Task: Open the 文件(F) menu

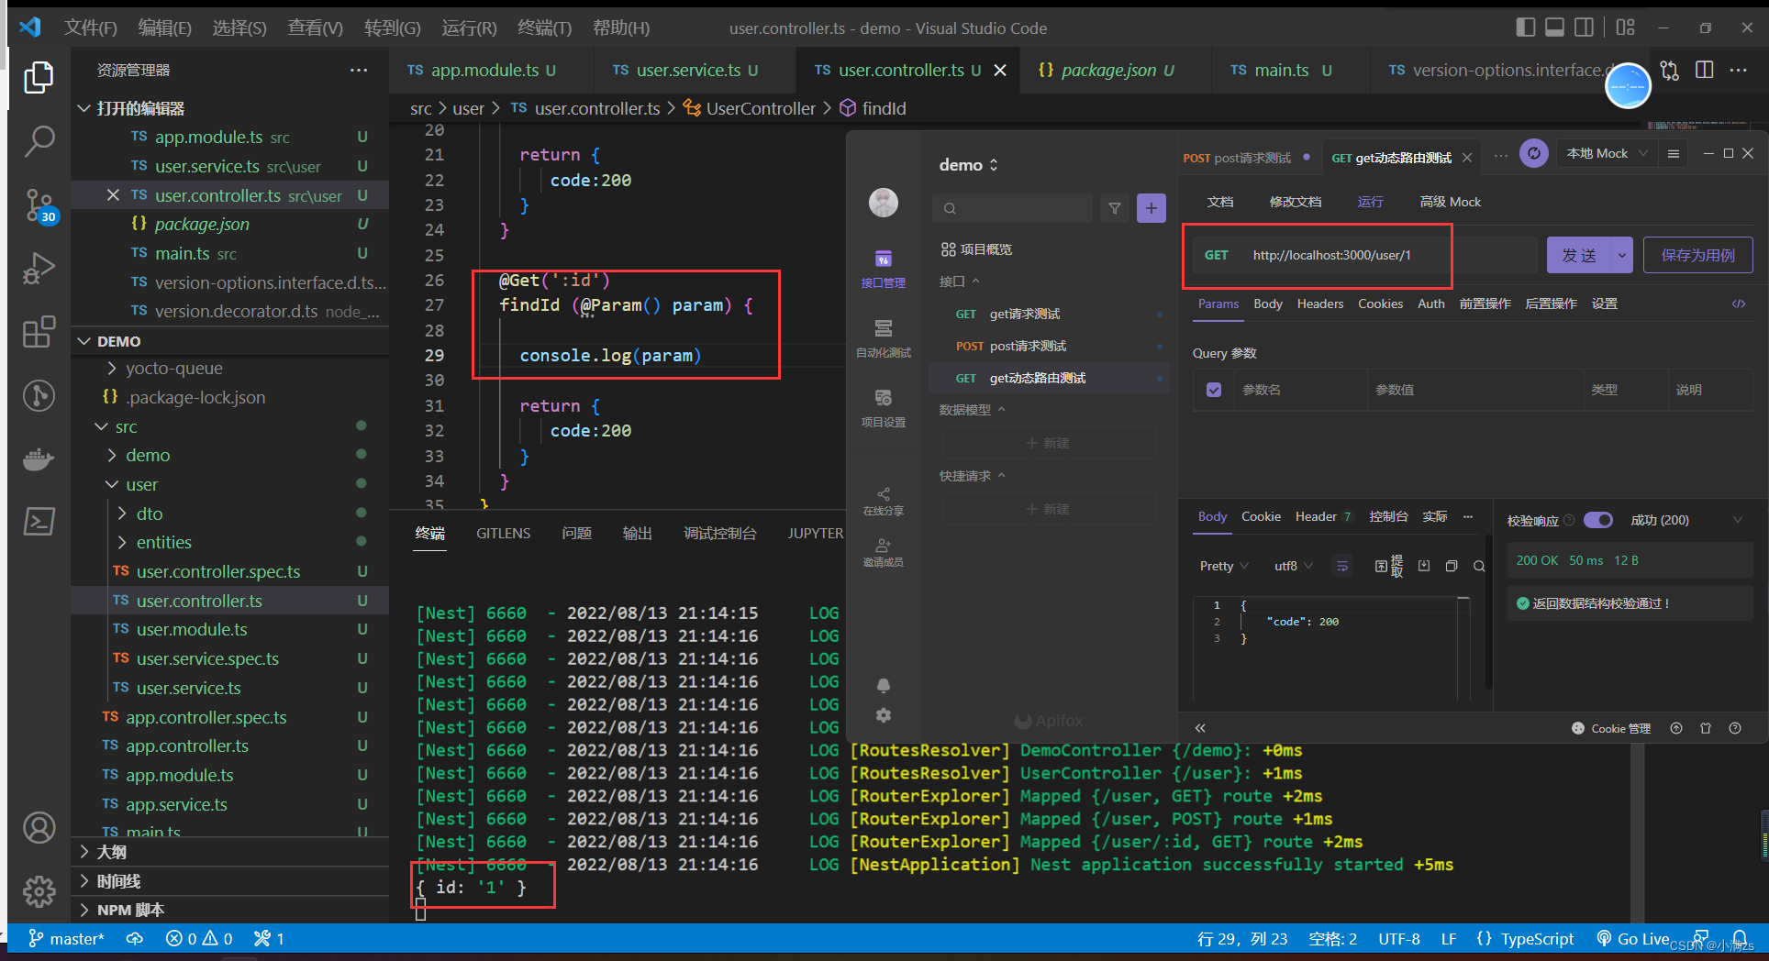Action: (90, 28)
